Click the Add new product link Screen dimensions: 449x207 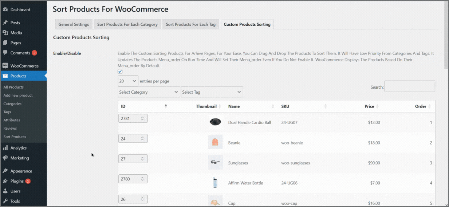pos(18,96)
